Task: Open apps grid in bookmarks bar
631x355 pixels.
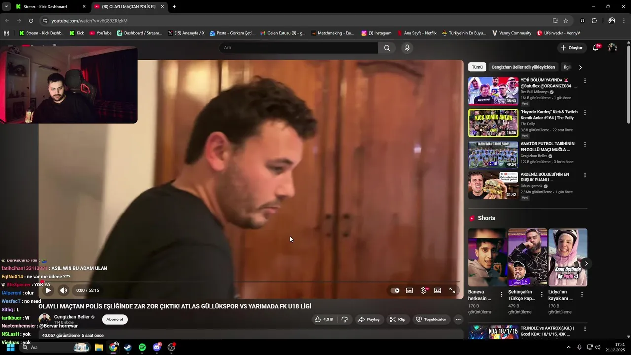Action: click(6, 33)
